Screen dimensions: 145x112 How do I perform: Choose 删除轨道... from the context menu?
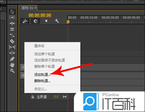click(42, 81)
